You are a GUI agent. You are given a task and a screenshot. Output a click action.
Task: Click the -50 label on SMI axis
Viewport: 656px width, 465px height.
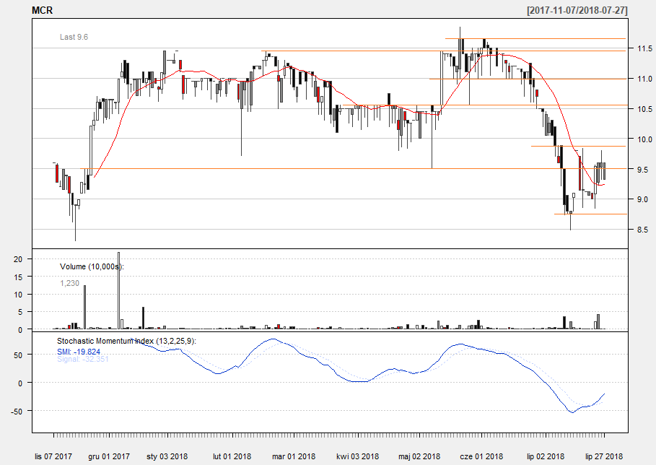click(17, 412)
